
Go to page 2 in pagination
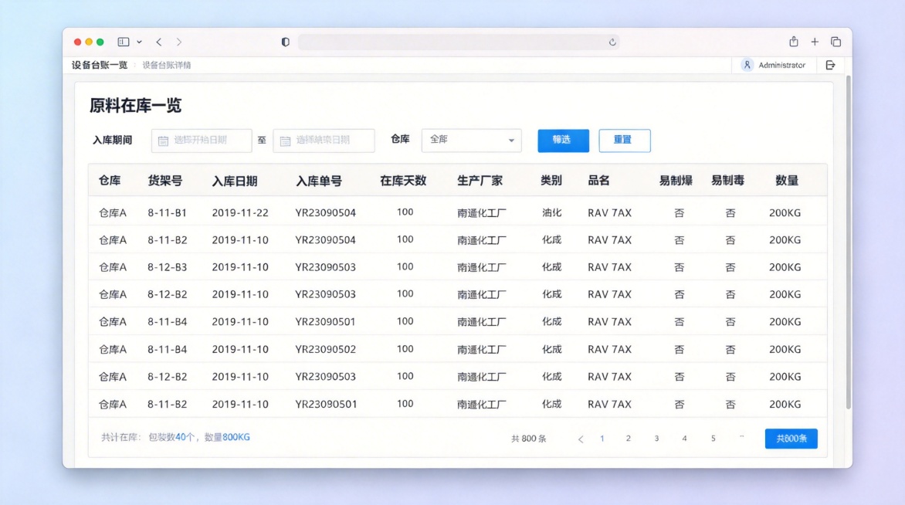click(629, 439)
